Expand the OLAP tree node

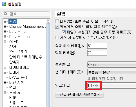5,42
